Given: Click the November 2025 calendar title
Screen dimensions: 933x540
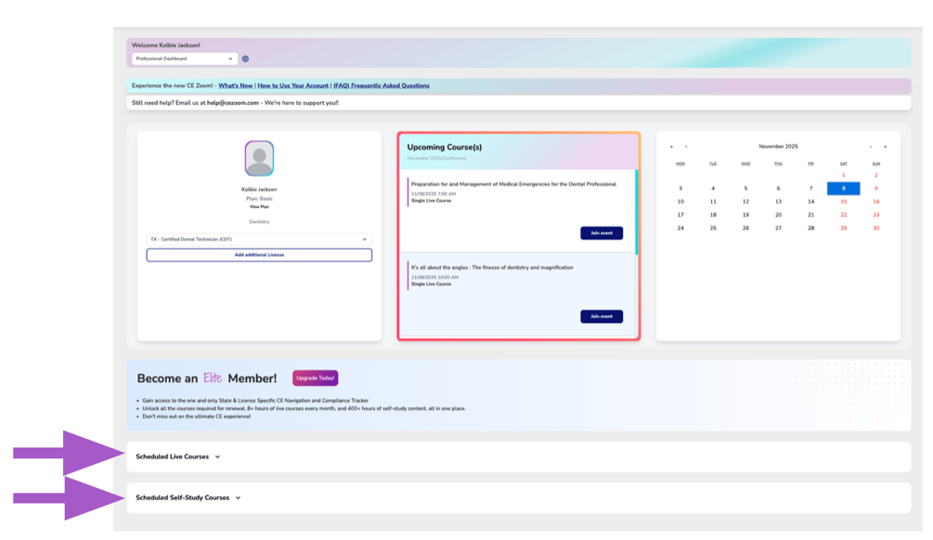Looking at the screenshot, I should coord(778,147).
